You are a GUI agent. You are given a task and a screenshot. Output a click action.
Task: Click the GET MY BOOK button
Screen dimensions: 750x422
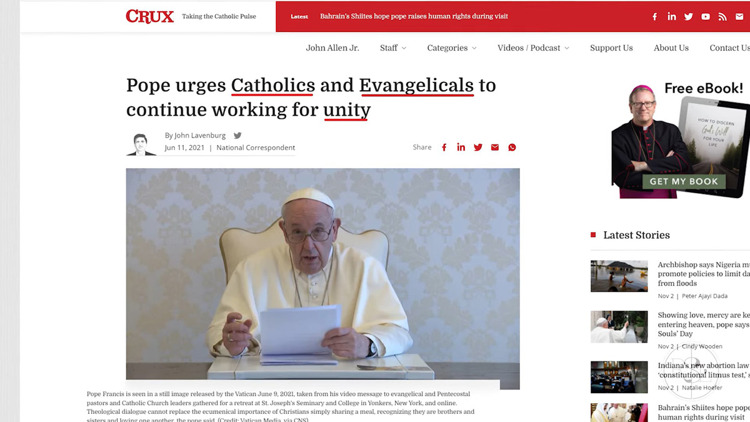click(684, 181)
